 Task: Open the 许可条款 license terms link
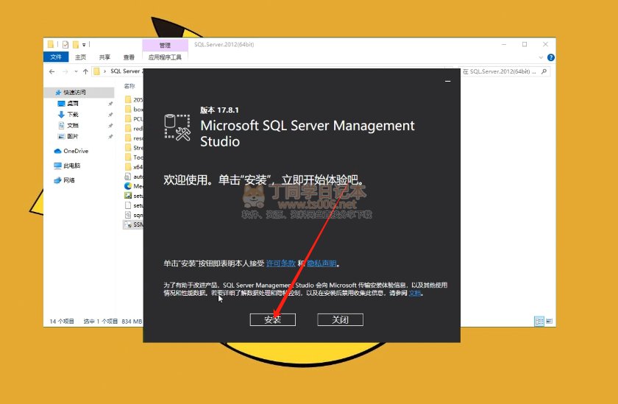click(x=280, y=263)
